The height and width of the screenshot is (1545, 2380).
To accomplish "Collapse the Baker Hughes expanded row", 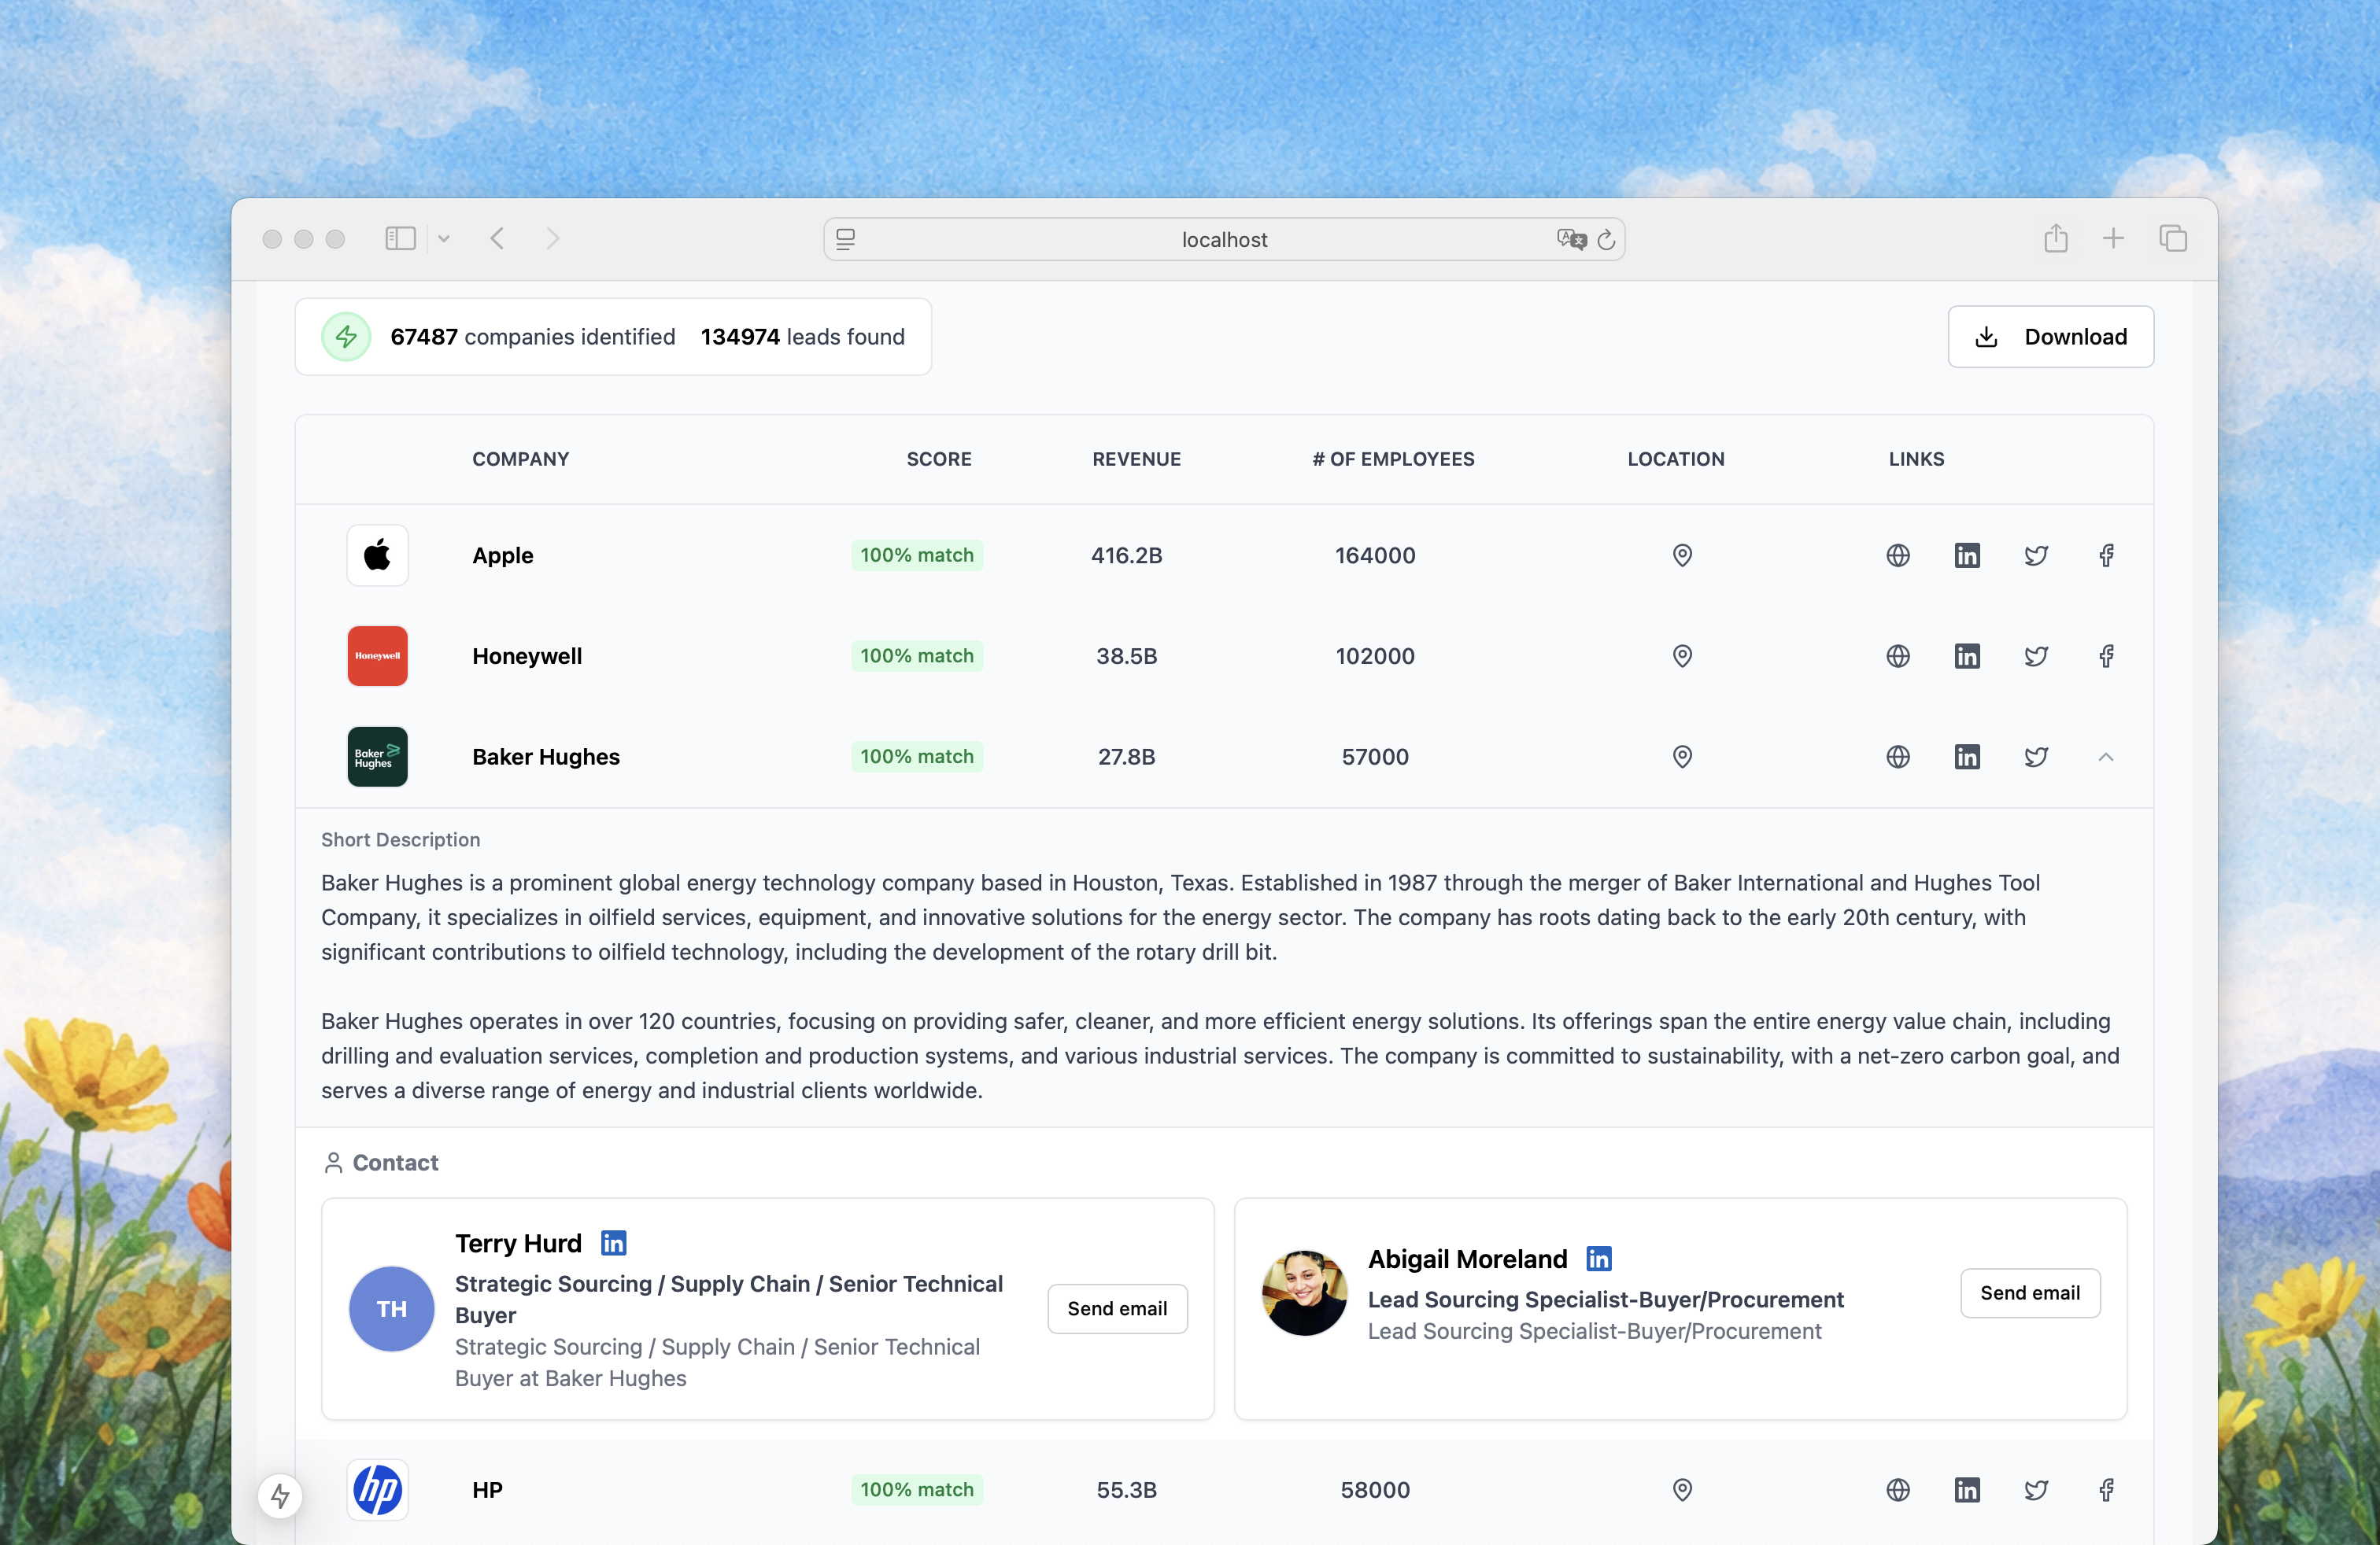I will coord(2105,758).
